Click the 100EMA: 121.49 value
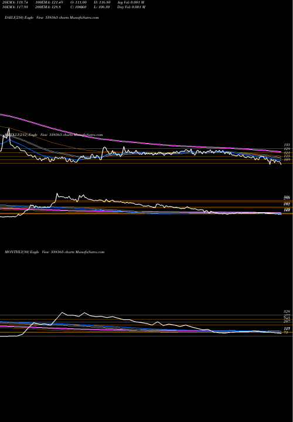Viewport: 293px width, 422px height. click(x=50, y=2)
